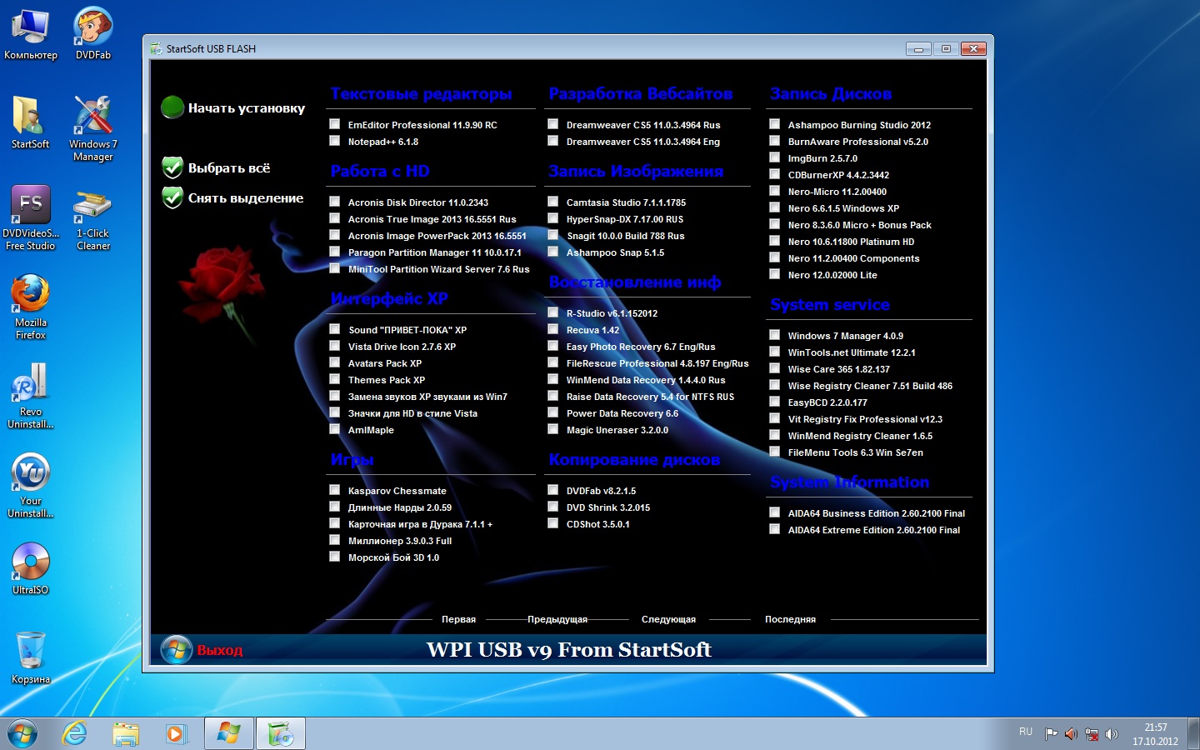
Task: Launch Internet Explorer from the taskbar
Action: [75, 733]
